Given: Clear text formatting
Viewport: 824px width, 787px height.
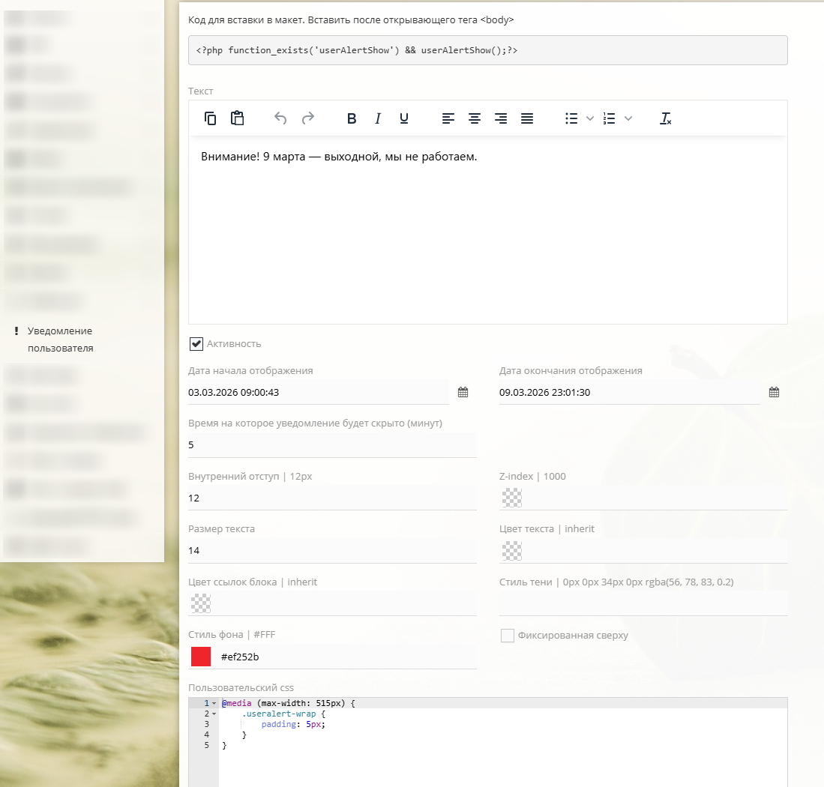Looking at the screenshot, I should click(665, 118).
